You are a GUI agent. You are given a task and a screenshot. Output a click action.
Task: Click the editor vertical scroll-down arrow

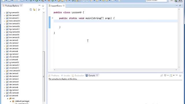pos(179,67)
